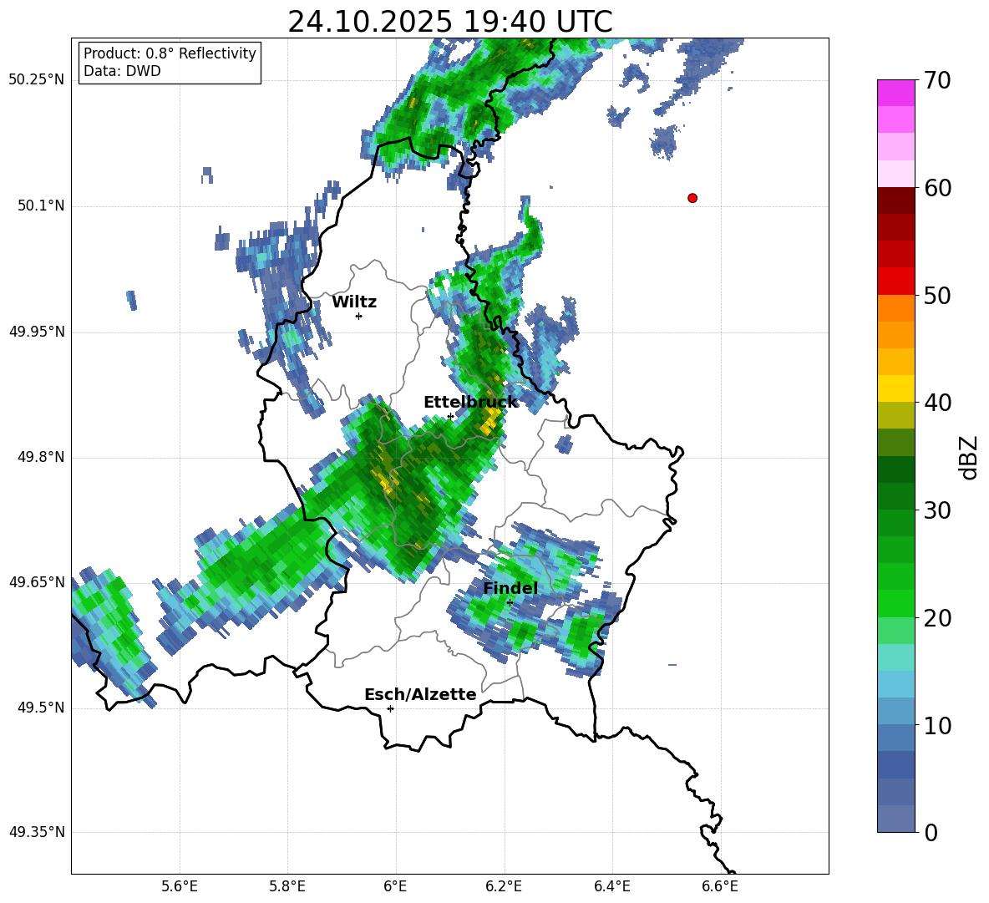
Task: Click the 6.4°E longitude label
Action: tap(611, 886)
